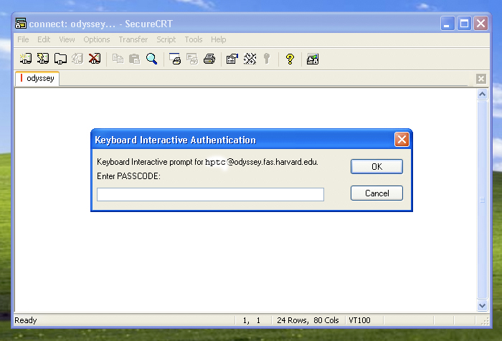This screenshot has width=502, height=341.
Task: Close the SecureCRT window
Action: [x=481, y=24]
